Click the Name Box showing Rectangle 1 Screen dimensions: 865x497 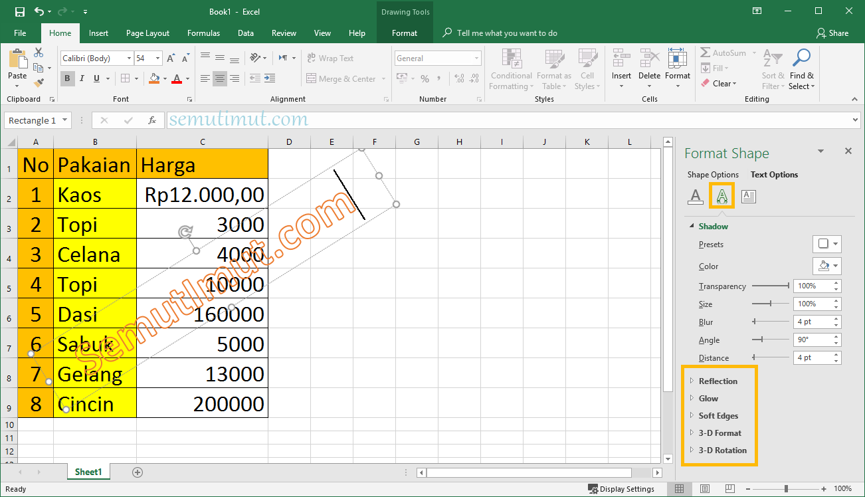pyautogui.click(x=33, y=120)
